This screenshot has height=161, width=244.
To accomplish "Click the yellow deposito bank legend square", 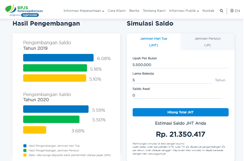I will [x=25, y=155].
